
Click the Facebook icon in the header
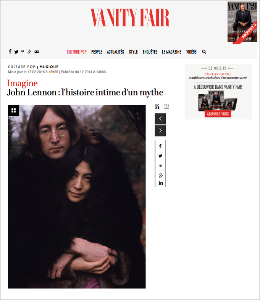tap(10, 51)
